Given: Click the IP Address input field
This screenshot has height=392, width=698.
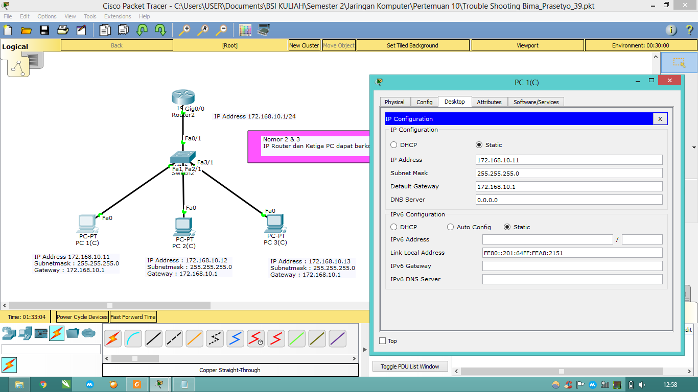Looking at the screenshot, I should pos(569,160).
